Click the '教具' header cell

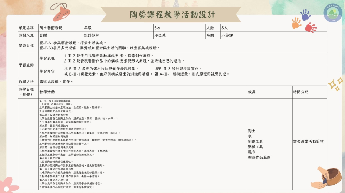coord(269,92)
